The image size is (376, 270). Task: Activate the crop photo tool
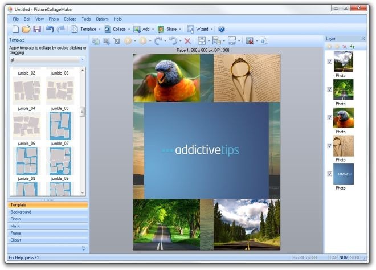117,41
